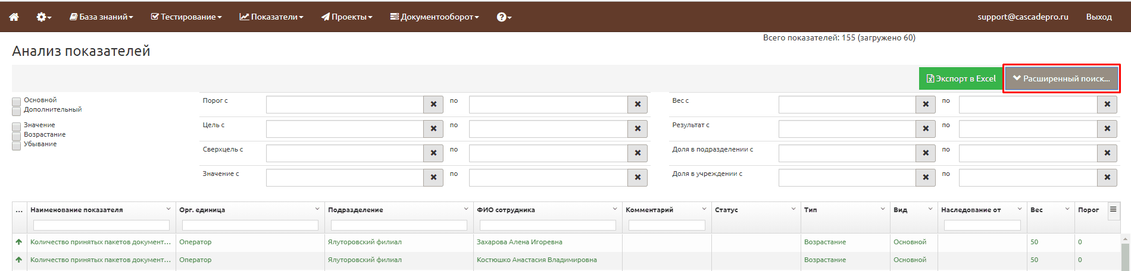This screenshot has width=1131, height=271.
Task: Clear the 'Вес с' from field
Action: pyautogui.click(x=926, y=105)
